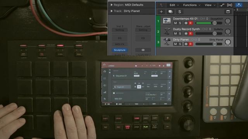Click the Dusty Record Synth keyboard icon

pos(167,31)
